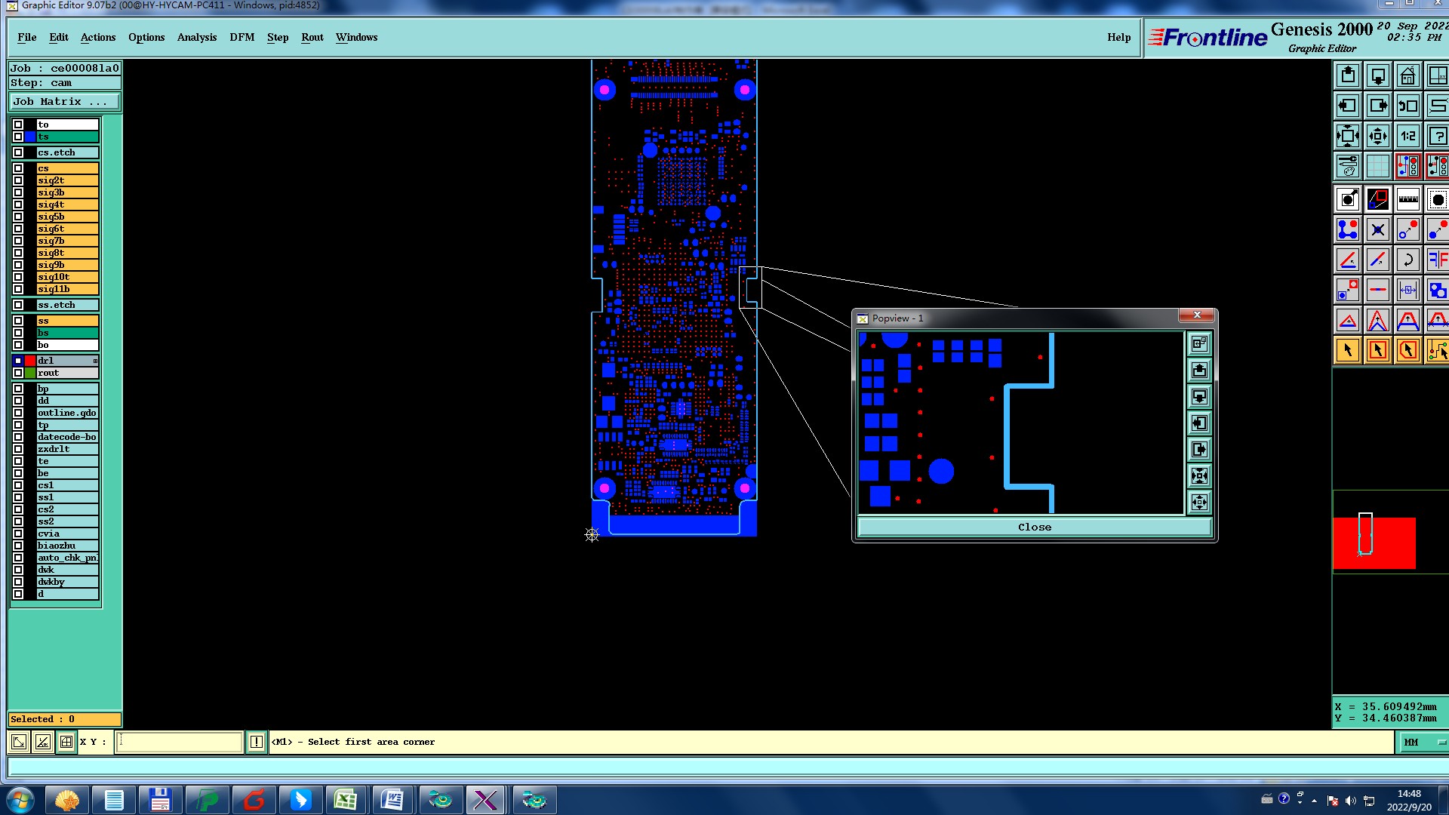The width and height of the screenshot is (1449, 815).
Task: Click the wrench and mouse tools icon
Action: [x=1348, y=166]
